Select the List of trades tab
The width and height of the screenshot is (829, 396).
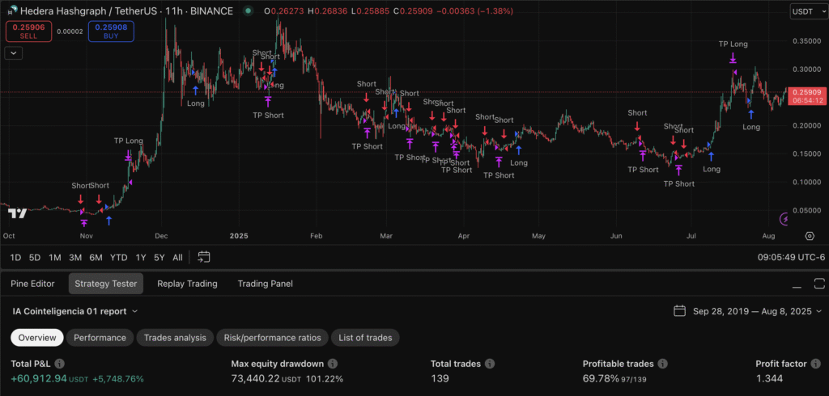tap(365, 337)
